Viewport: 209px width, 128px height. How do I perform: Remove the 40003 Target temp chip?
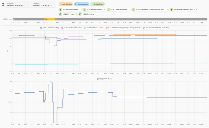[x=167, y=10]
